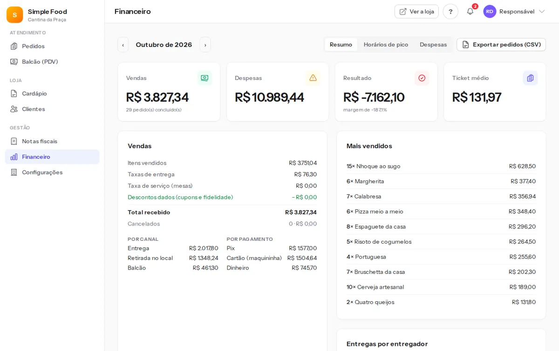This screenshot has height=351, width=559.
Task: Click the Balcão (PDV) sidebar icon
Action: 14,61
